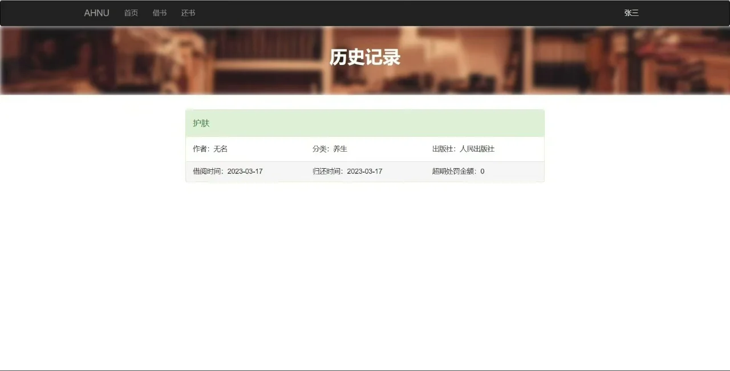Click inside the white content area
This screenshot has height=371, width=730.
(x=365, y=256)
